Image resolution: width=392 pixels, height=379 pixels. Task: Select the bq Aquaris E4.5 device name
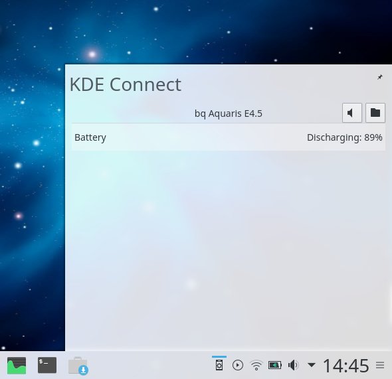click(x=229, y=114)
